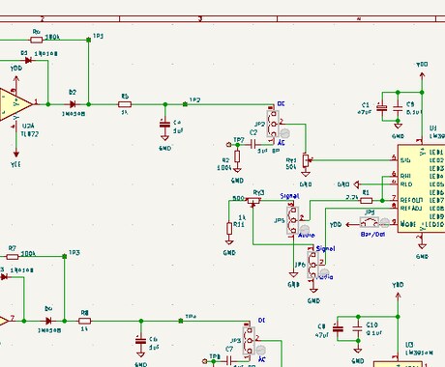Click the TL072 value text
The image size is (445, 367).
(x=30, y=134)
